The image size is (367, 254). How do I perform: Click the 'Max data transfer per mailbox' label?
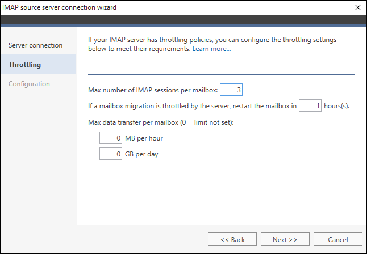[161, 122]
